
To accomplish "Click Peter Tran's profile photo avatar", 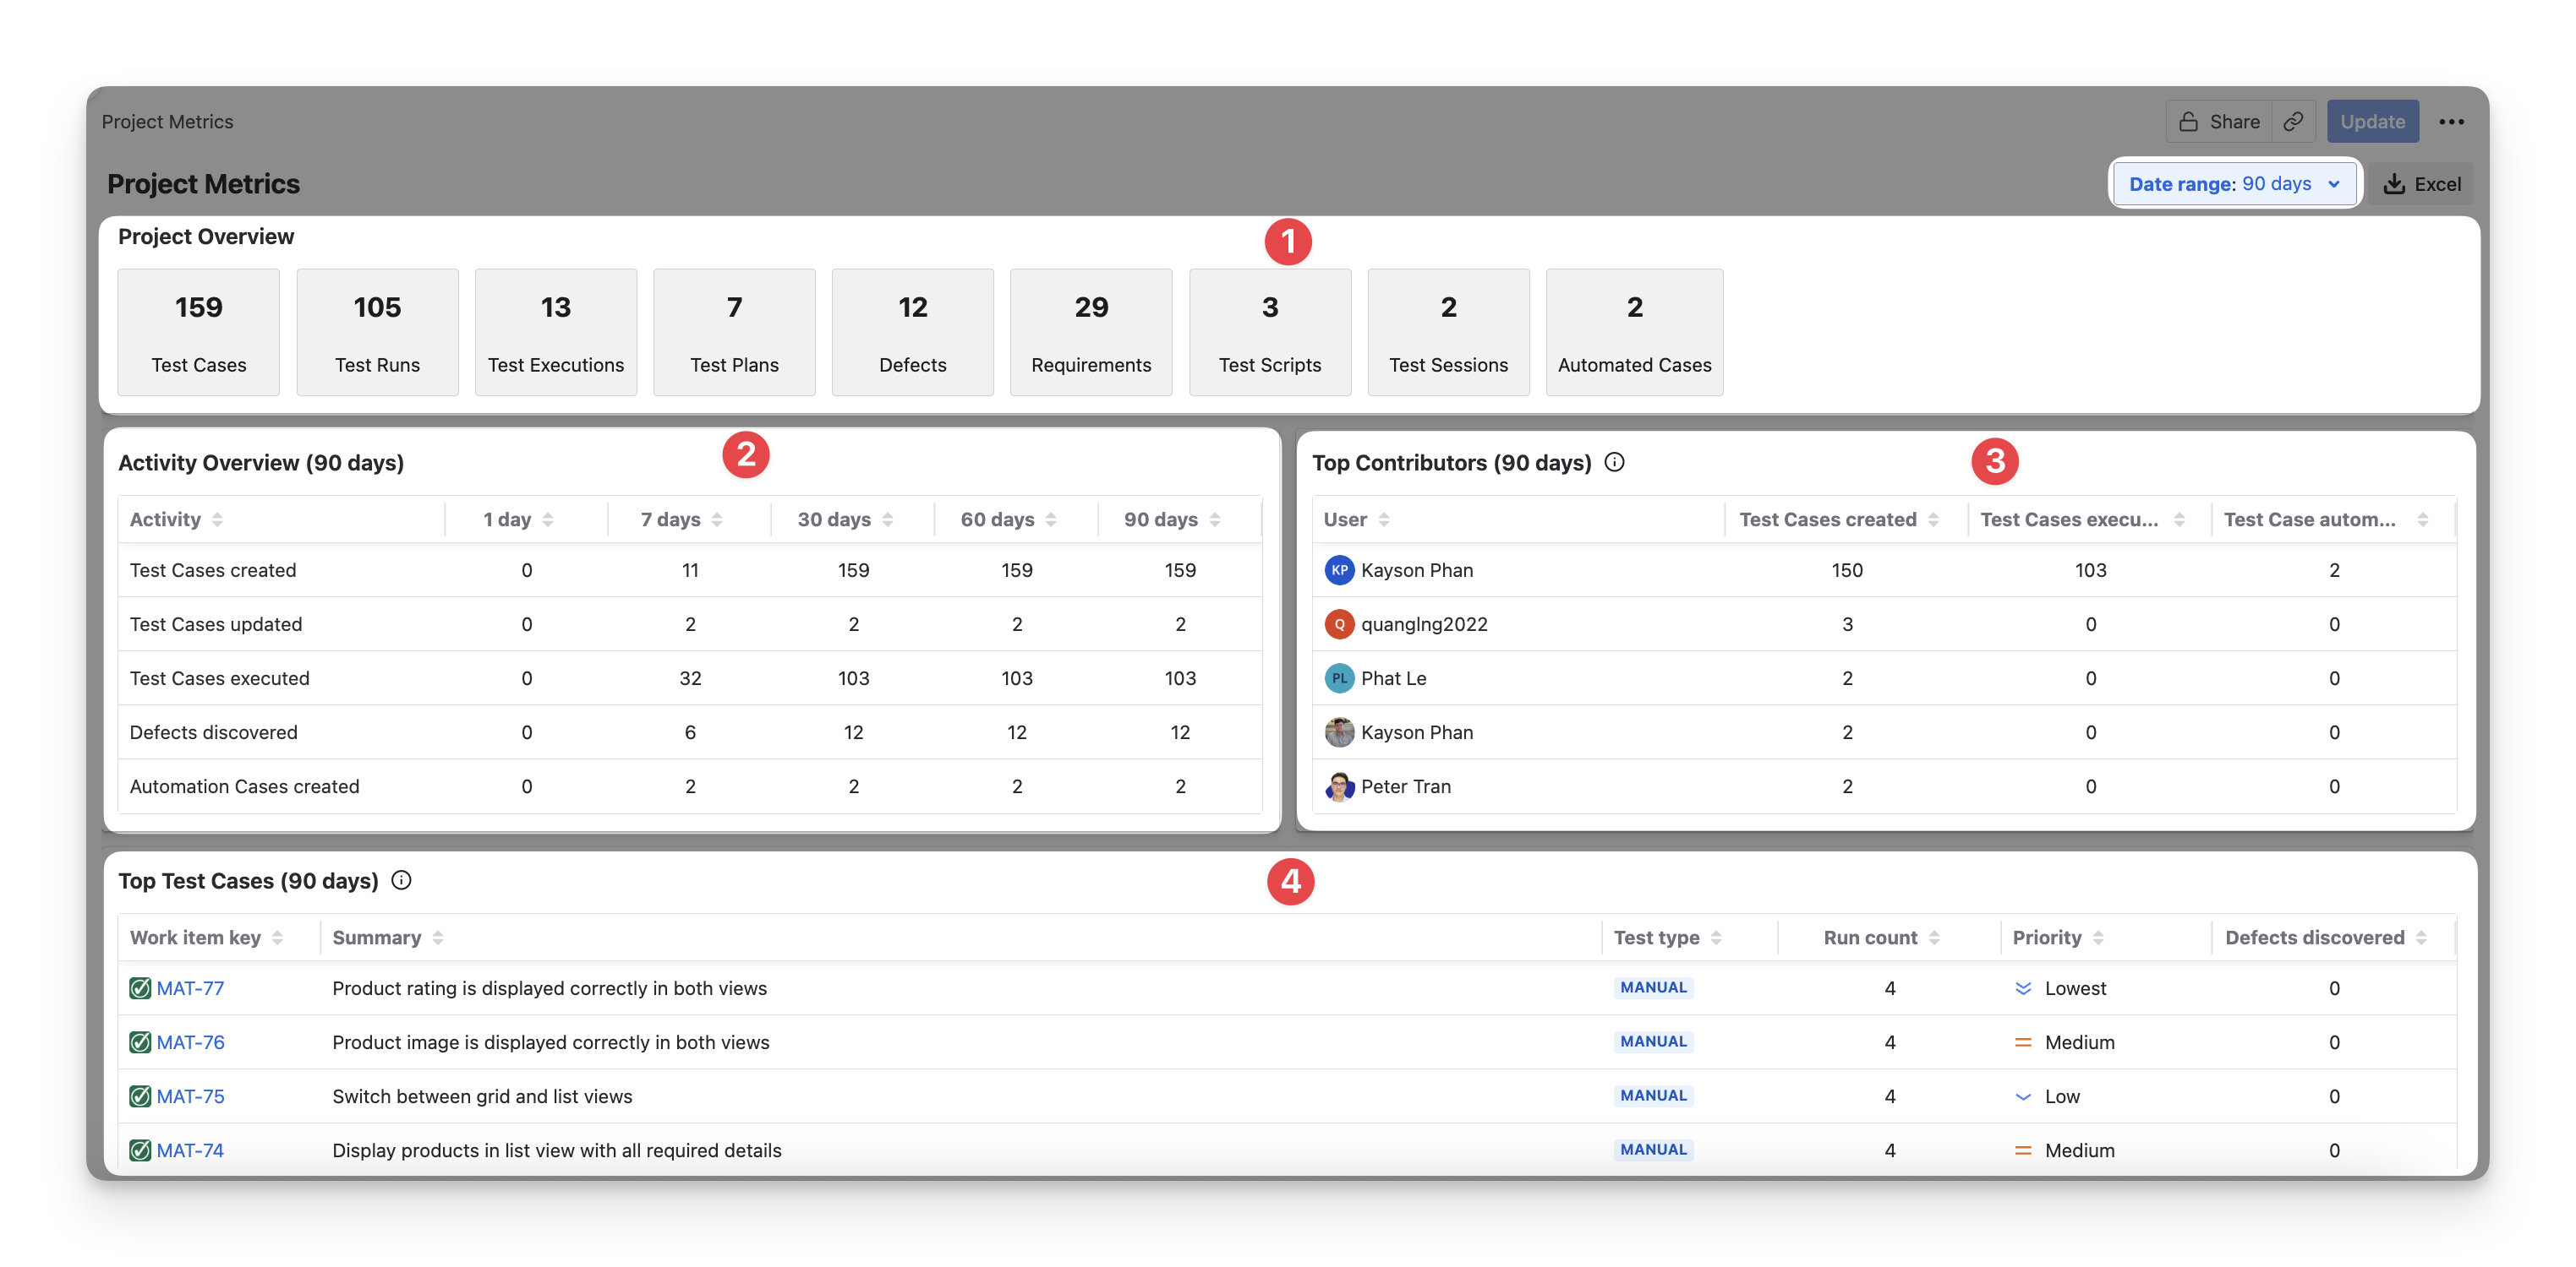I will click(1339, 786).
